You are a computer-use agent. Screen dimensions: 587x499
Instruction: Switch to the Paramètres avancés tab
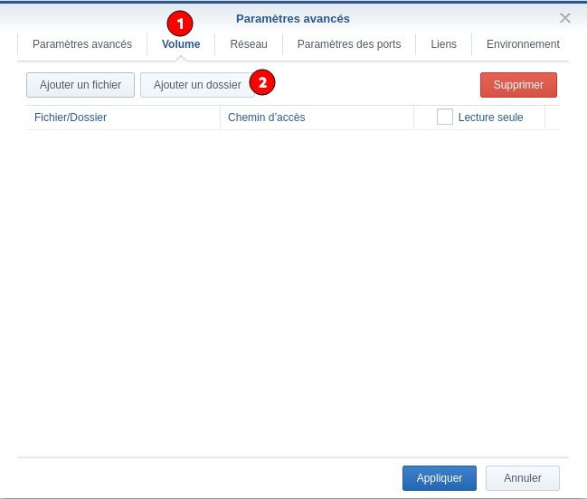pyautogui.click(x=82, y=44)
